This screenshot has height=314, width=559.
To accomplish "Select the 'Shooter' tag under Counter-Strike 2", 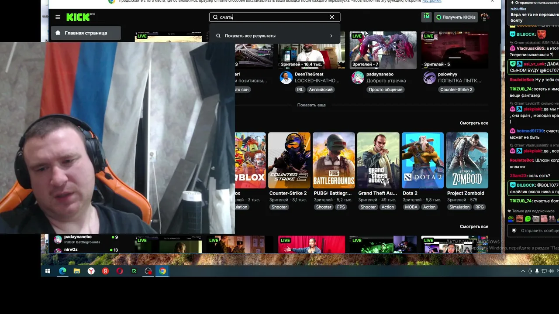I will 279,207.
